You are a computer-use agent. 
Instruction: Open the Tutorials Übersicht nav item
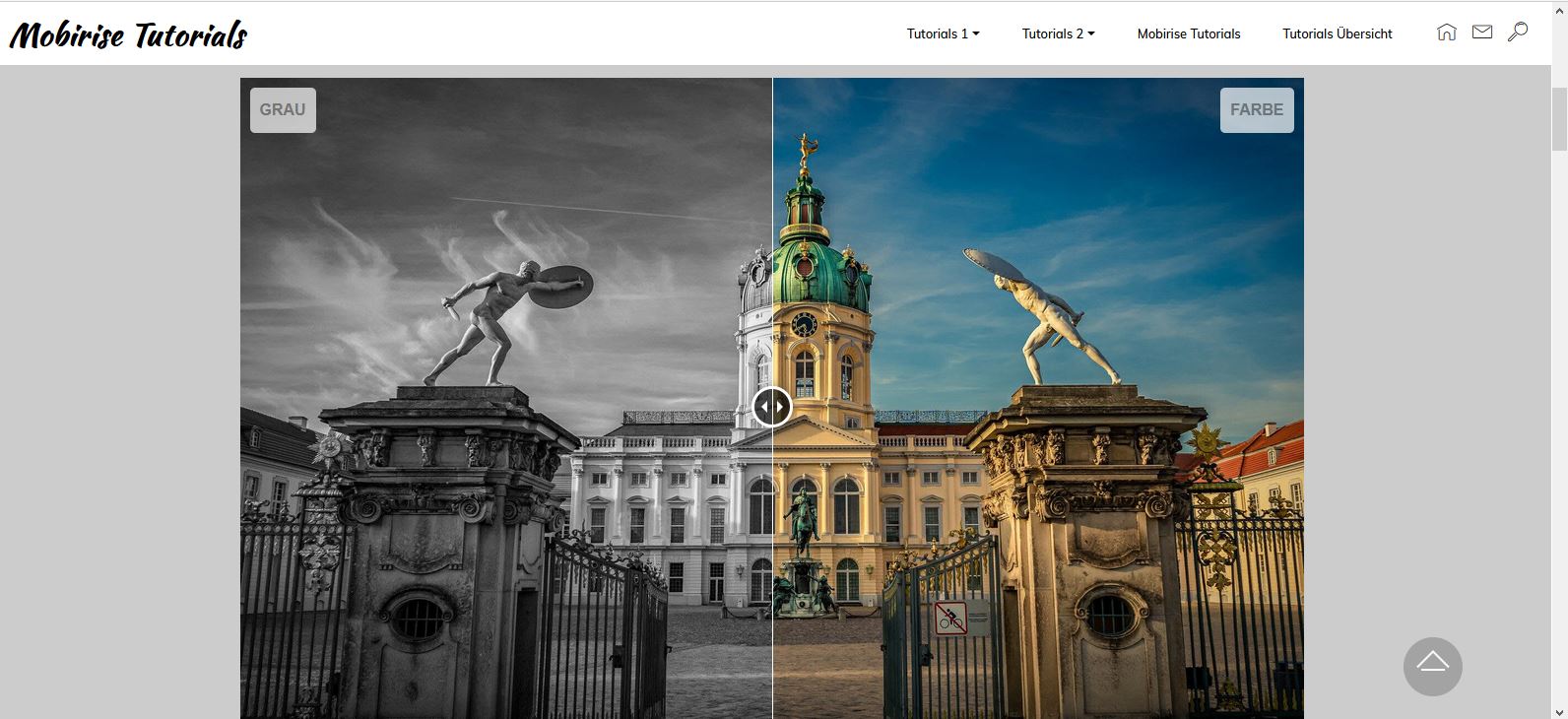[1337, 33]
